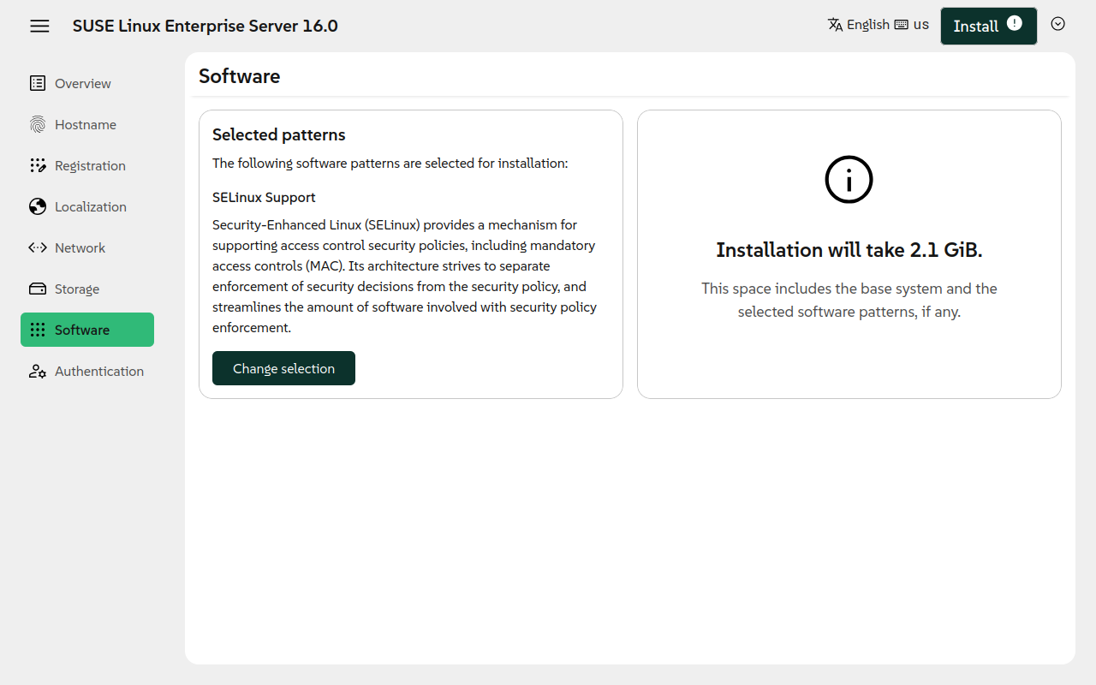Click the keyboard layout icon
1096x685 pixels.
[901, 25]
